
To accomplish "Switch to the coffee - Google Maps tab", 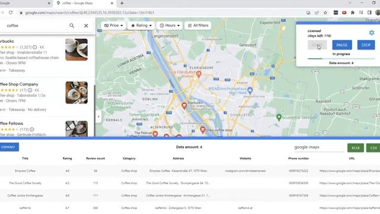I will click(x=85, y=3).
